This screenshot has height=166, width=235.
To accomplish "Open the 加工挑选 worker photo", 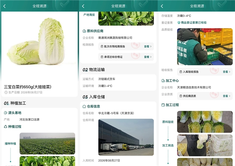I will click(x=205, y=145).
